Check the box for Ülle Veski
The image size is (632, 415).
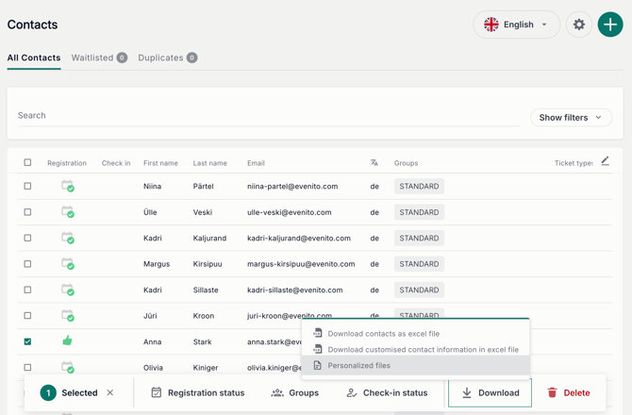coord(27,212)
